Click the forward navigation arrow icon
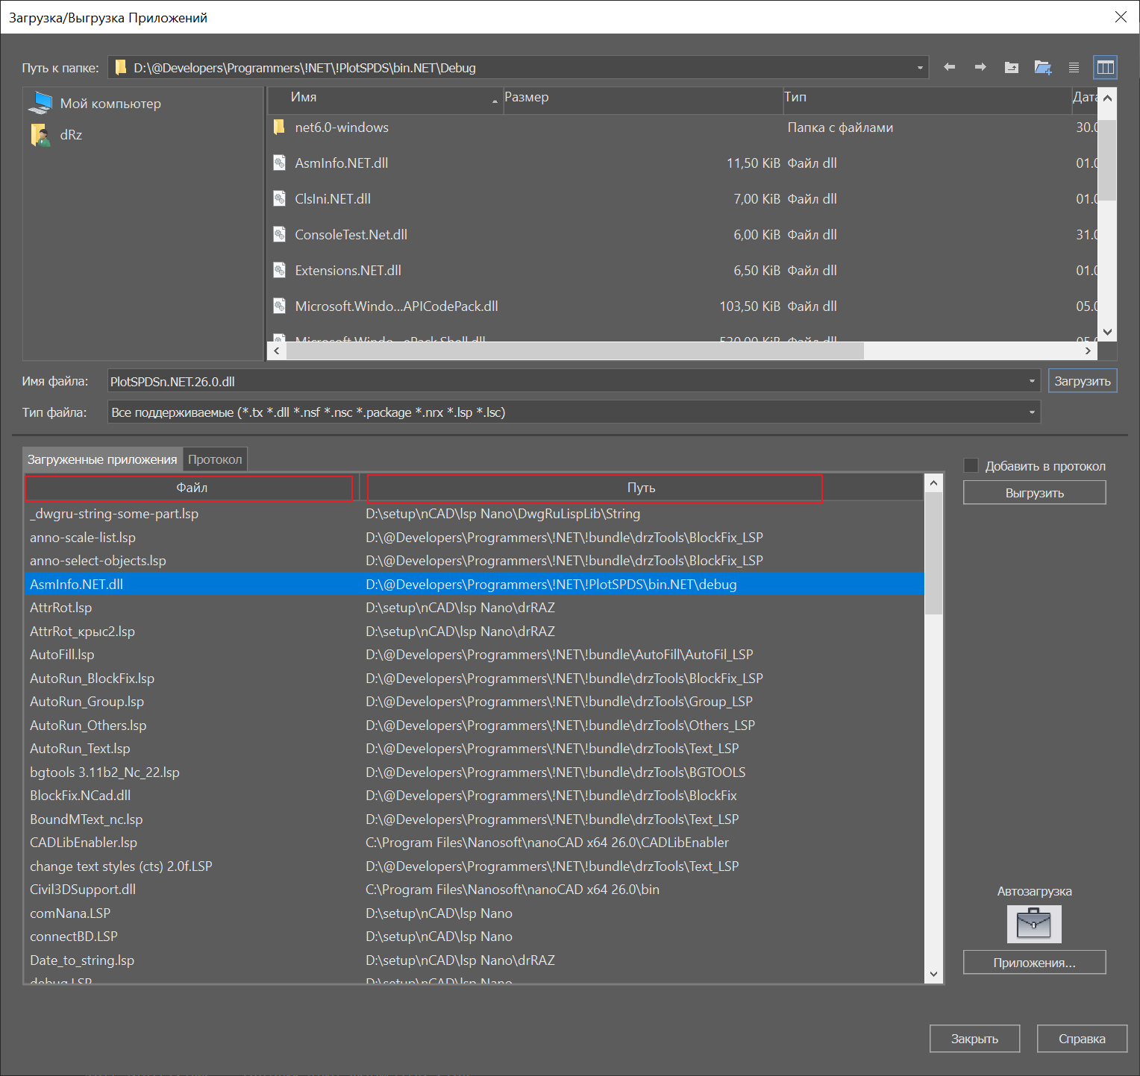The width and height of the screenshot is (1140, 1076). coord(980,67)
